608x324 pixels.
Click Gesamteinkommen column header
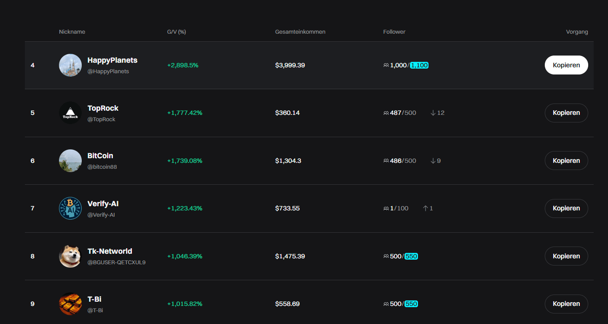tap(300, 32)
